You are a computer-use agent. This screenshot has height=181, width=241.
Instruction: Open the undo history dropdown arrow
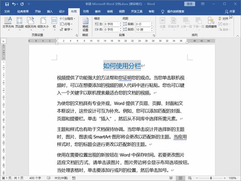point(17,4)
